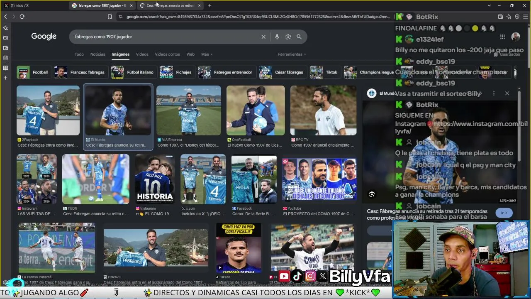Image resolution: width=531 pixels, height=299 pixels.
Task: Visit the page with the 'Ir' button
Action: tap(504, 213)
